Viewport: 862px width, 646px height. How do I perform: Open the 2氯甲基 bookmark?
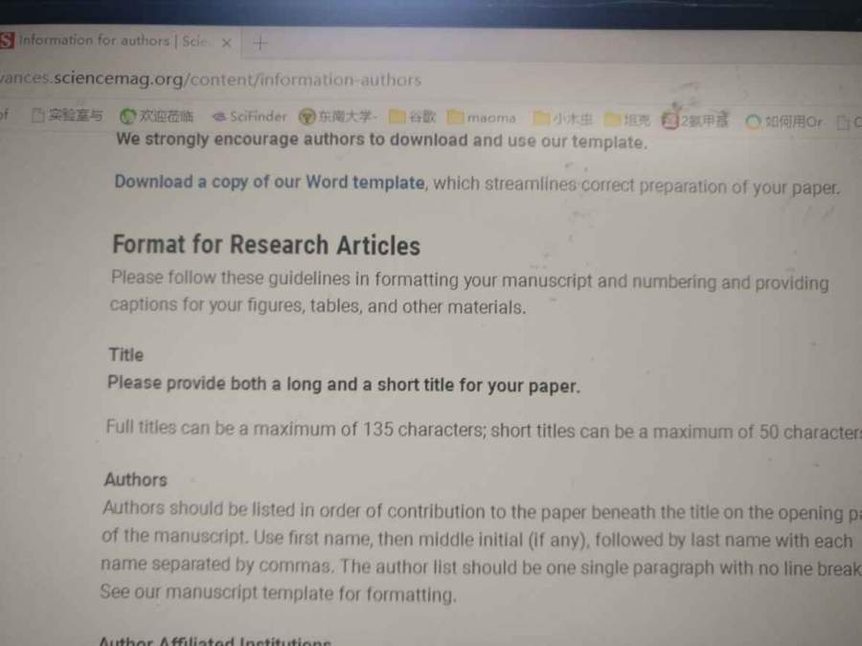[695, 120]
